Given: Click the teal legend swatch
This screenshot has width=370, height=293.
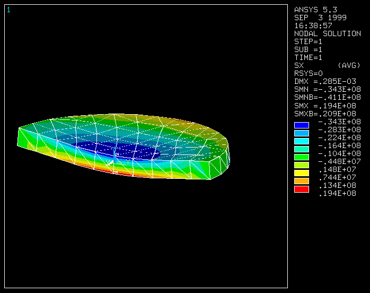Looking at the screenshot, I should point(302,149).
